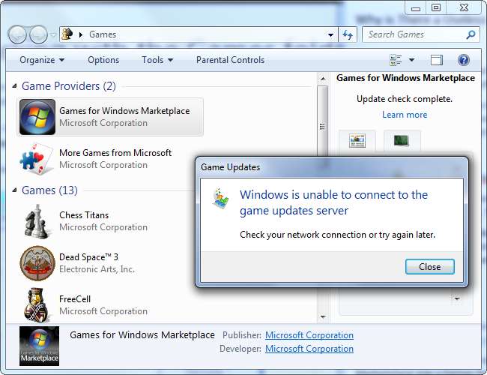487x375 pixels.
Task: Click the Game Providers (2) heading
Action: tap(69, 86)
